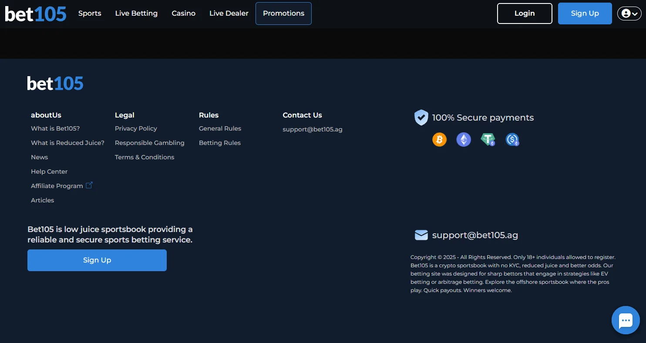Open the Live Dealer section
The width and height of the screenshot is (646, 343).
[x=229, y=13]
